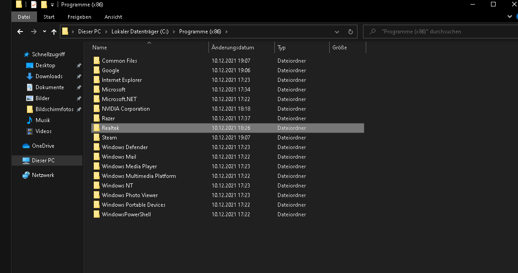Select Schnellzugriff in navigation pane
518x273 pixels.
[48, 54]
